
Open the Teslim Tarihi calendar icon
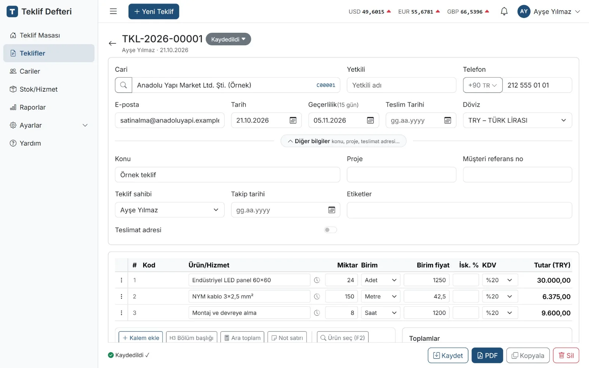448,120
